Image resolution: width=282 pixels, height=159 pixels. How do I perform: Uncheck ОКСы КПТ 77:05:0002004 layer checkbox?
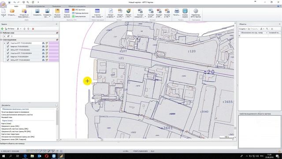[8, 60]
